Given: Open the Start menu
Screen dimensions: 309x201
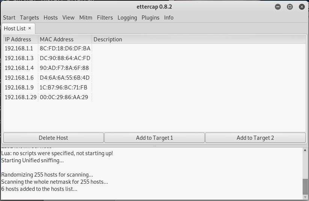Looking at the screenshot, I should (9, 18).
